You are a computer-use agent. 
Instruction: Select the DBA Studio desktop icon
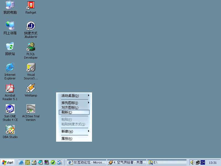pyautogui.click(x=10, y=129)
